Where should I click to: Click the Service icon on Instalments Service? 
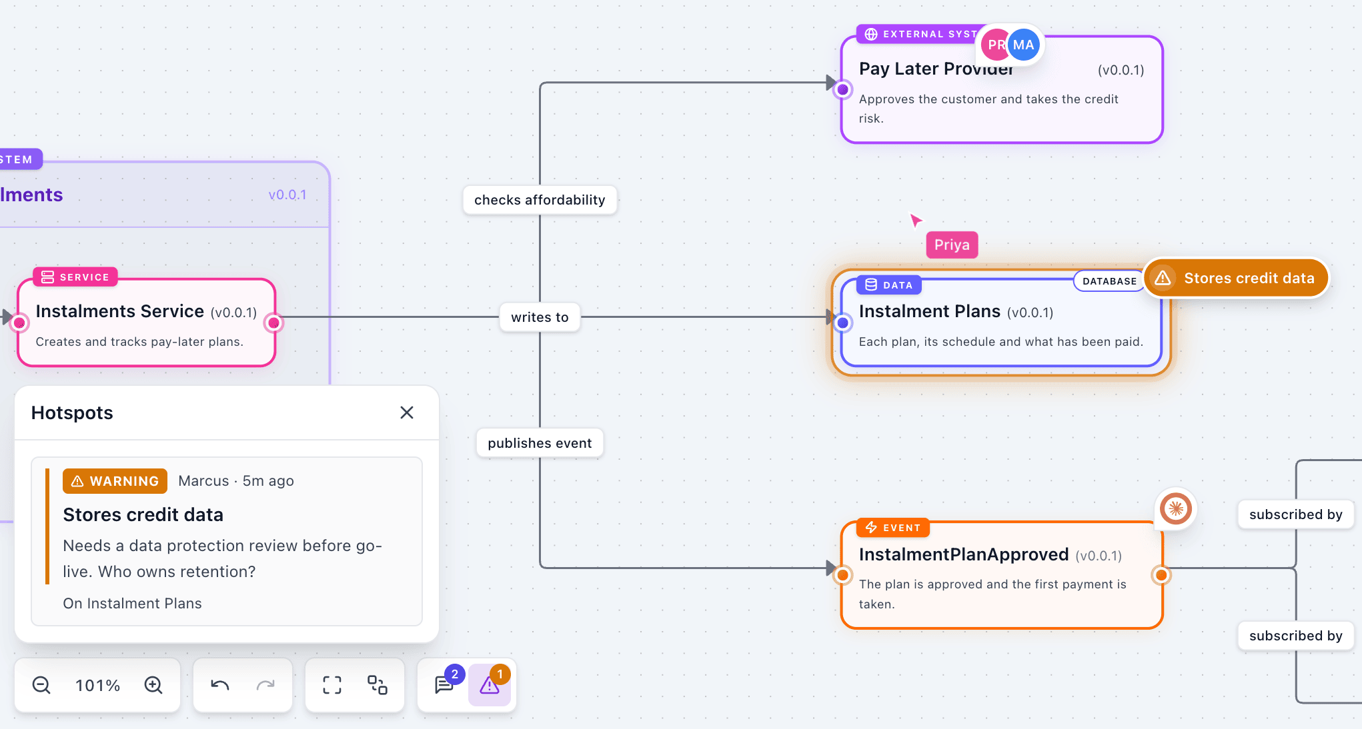[47, 277]
